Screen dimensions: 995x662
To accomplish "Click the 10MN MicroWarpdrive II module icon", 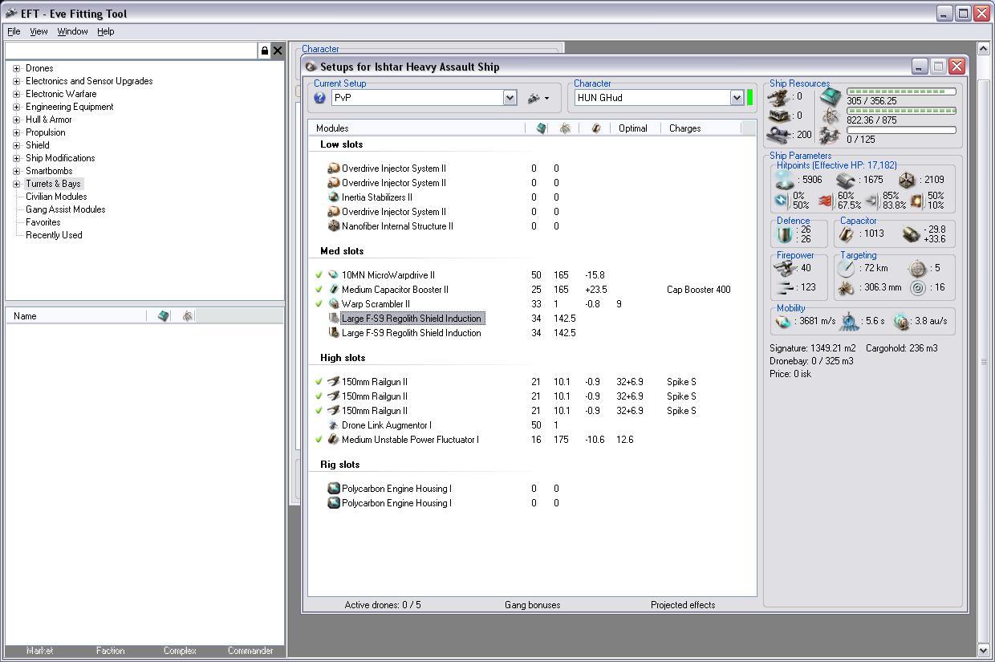I will [334, 275].
